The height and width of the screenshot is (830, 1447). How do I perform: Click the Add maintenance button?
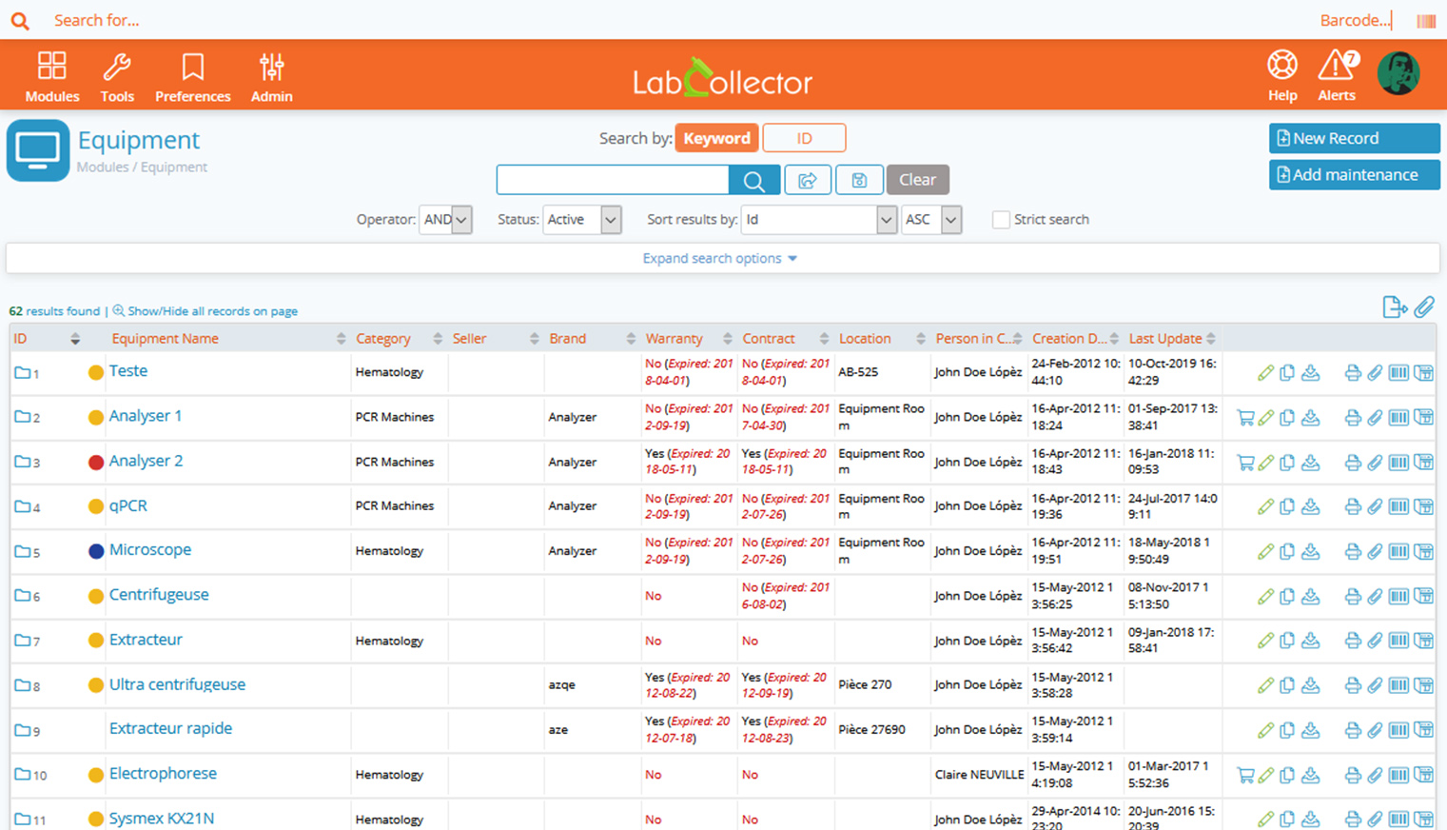tap(1354, 175)
